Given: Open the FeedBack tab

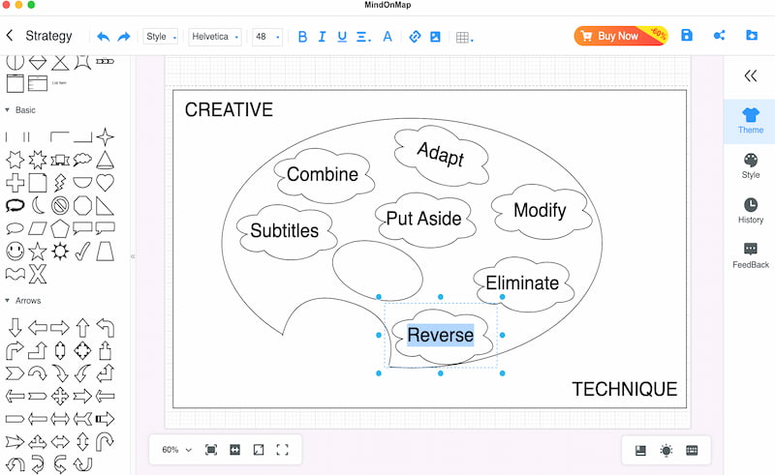Looking at the screenshot, I should (x=750, y=255).
